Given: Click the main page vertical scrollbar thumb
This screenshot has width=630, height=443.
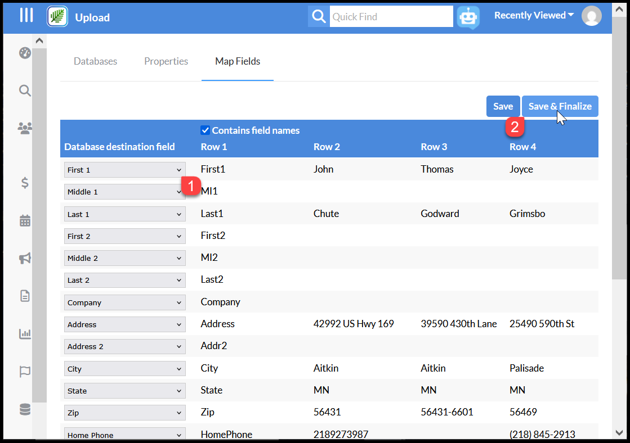Looking at the screenshot, I should [619, 148].
